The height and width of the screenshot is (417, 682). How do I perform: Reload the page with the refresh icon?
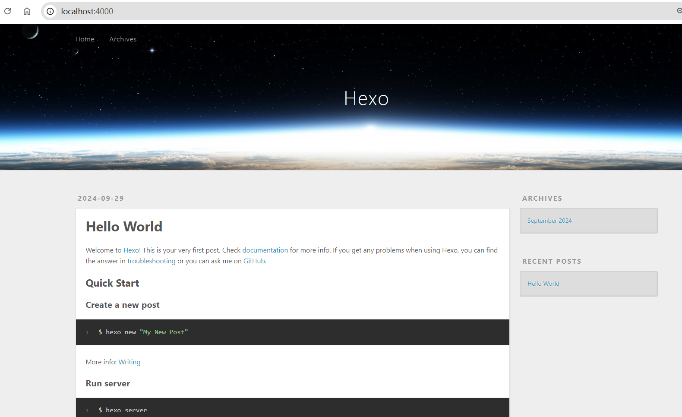point(8,11)
